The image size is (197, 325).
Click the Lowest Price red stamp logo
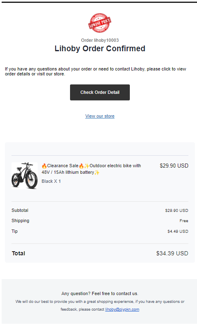tap(100, 23)
